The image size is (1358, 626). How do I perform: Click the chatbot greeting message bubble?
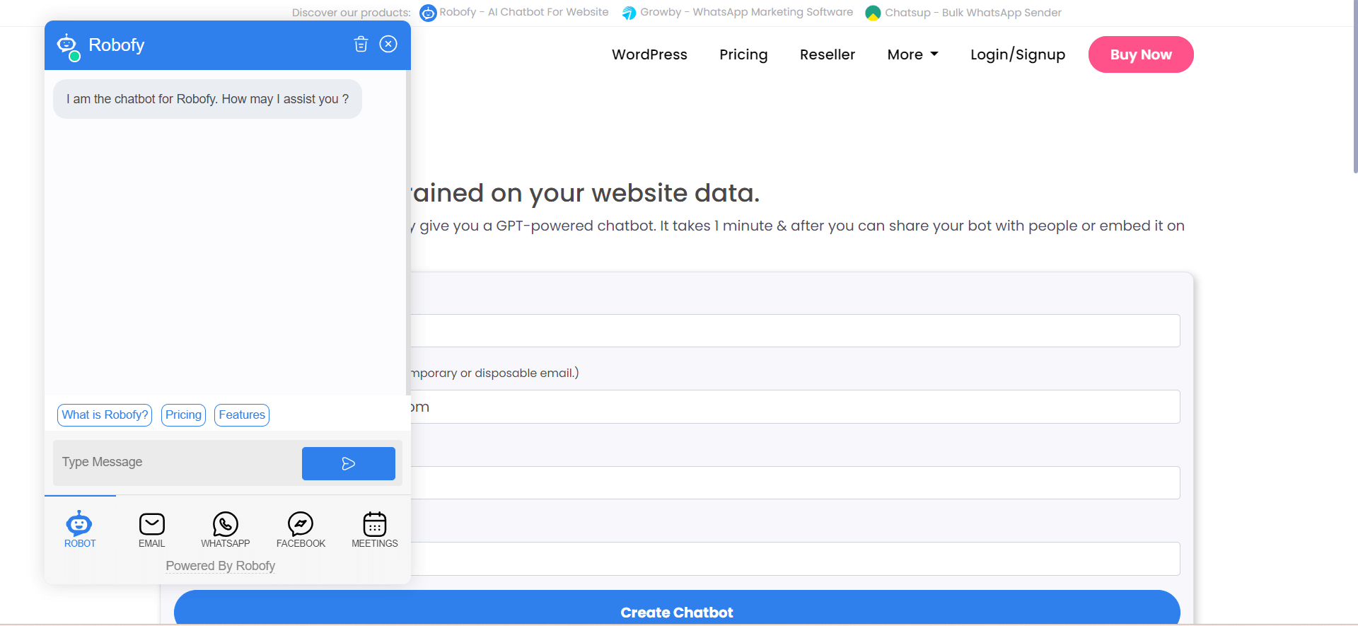pos(207,99)
